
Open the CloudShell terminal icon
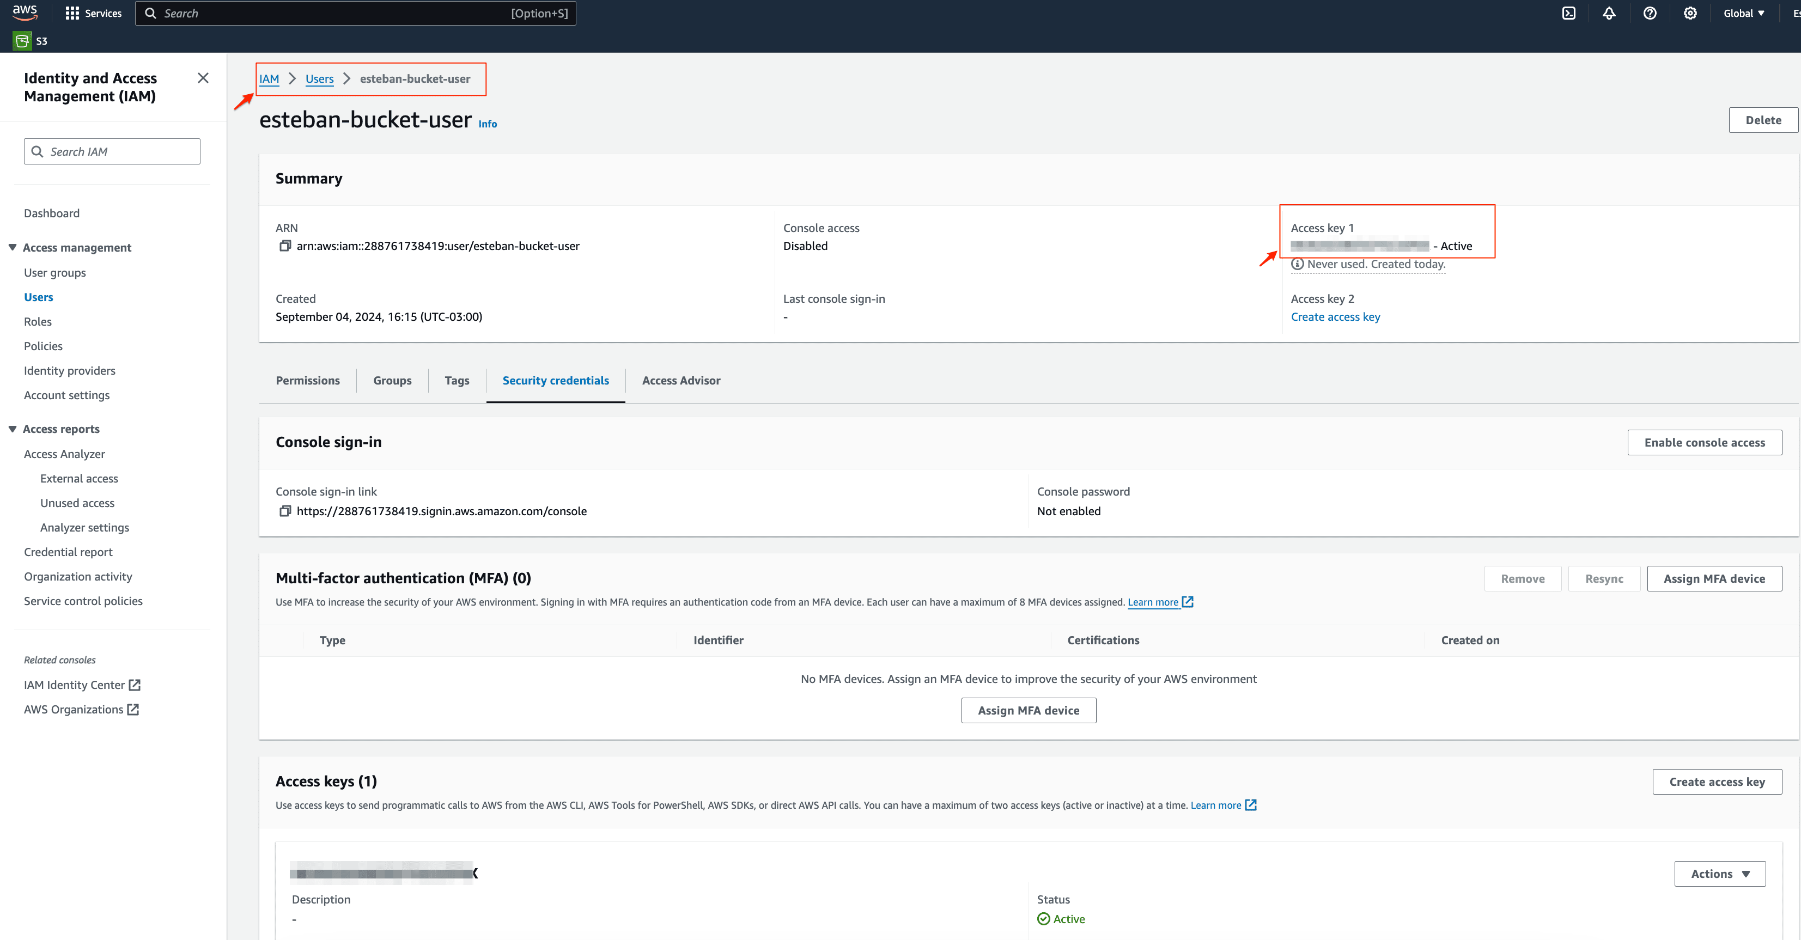coord(1569,13)
